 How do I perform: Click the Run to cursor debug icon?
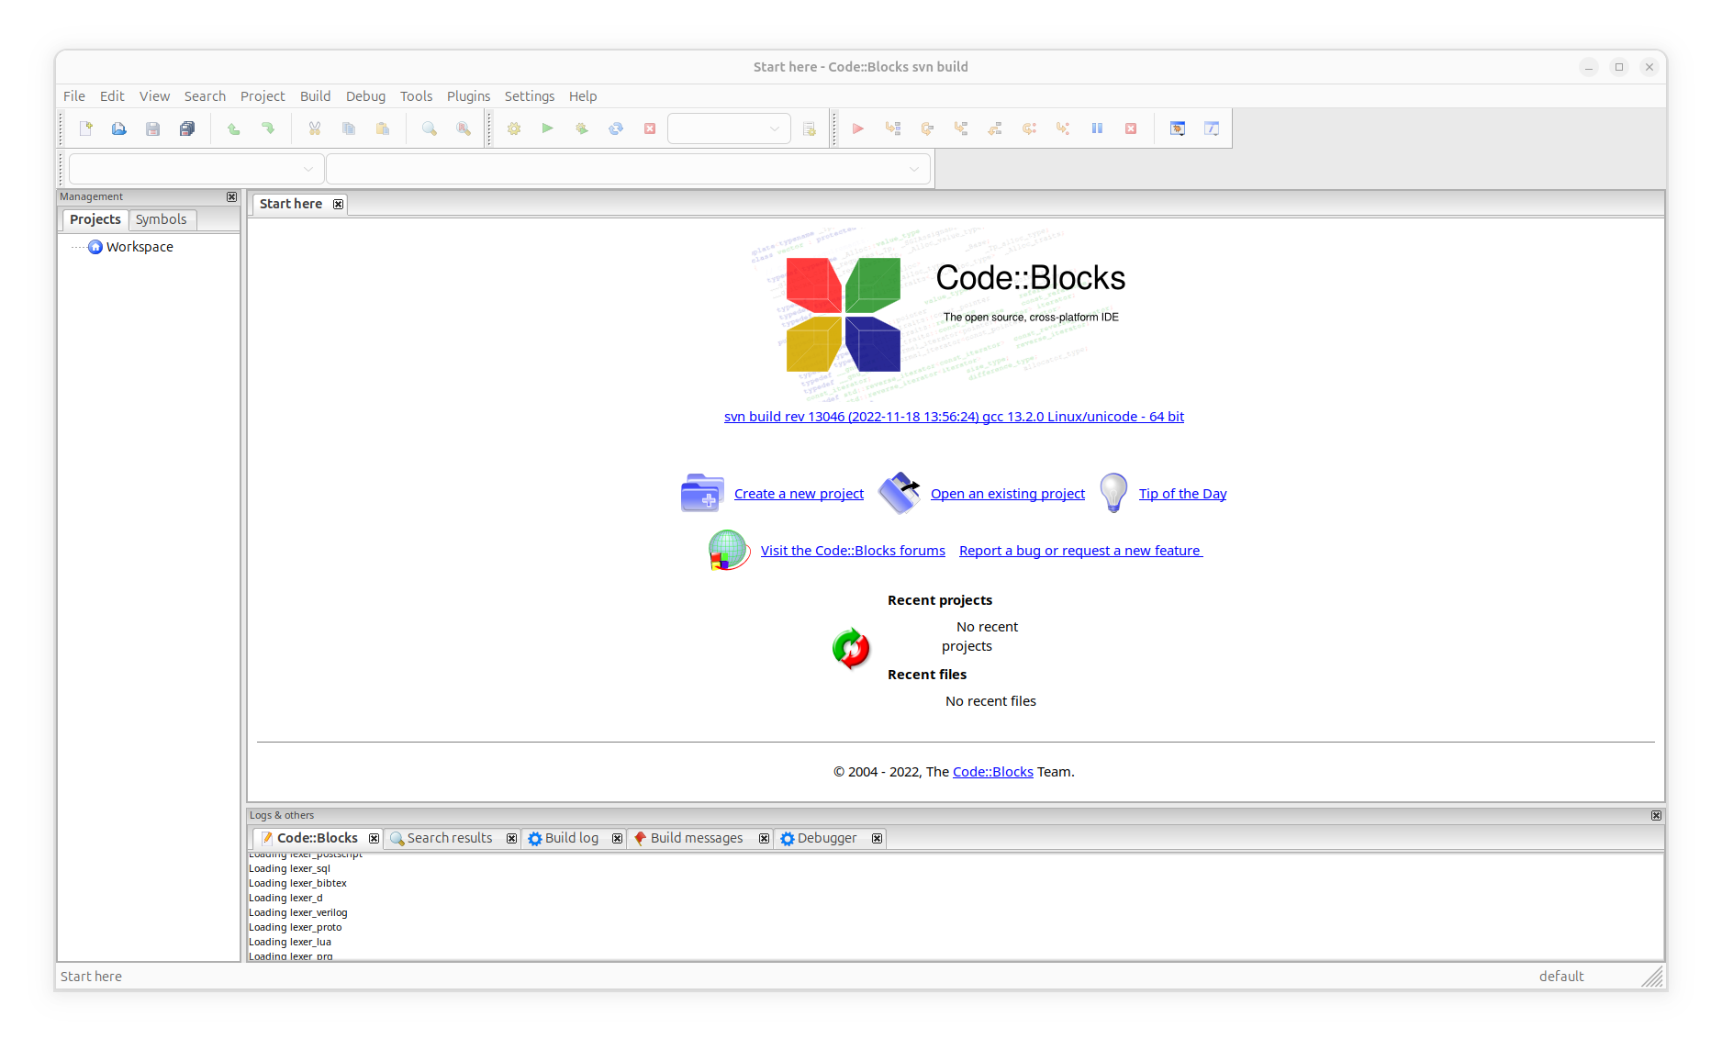click(893, 128)
